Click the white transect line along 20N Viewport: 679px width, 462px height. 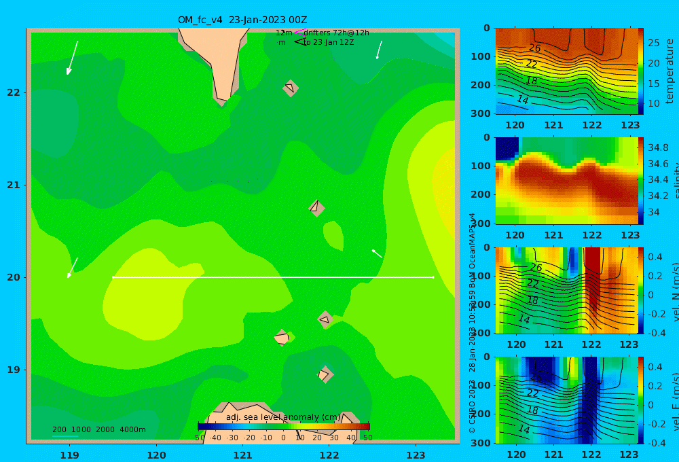[273, 277]
